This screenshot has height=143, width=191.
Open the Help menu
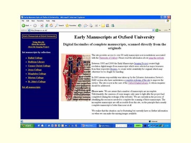click(54, 21)
